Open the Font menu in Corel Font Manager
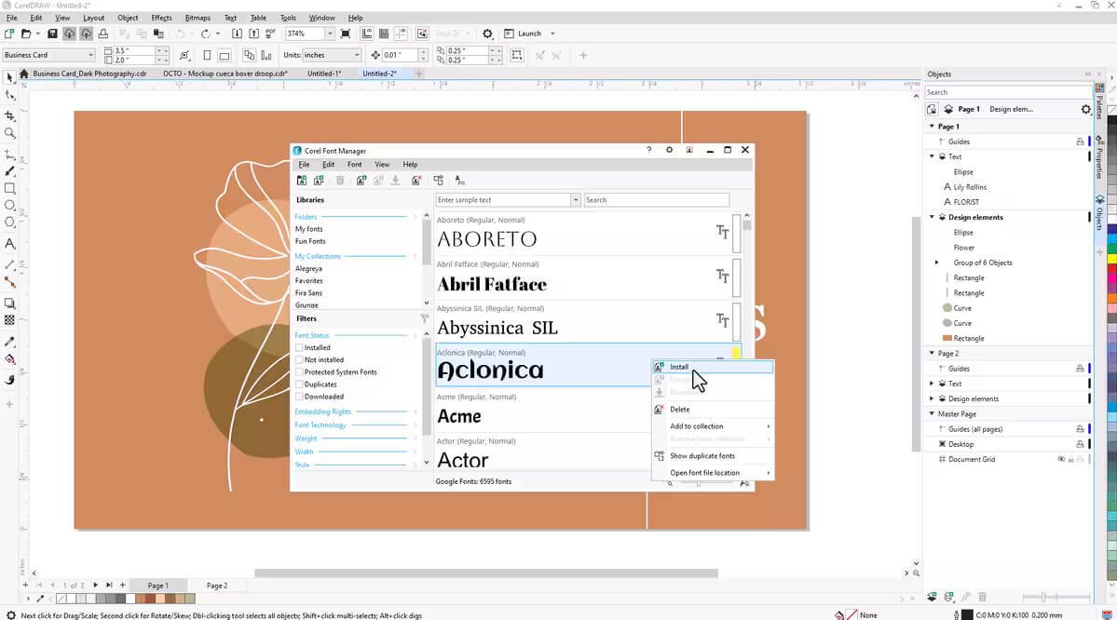 coord(354,164)
